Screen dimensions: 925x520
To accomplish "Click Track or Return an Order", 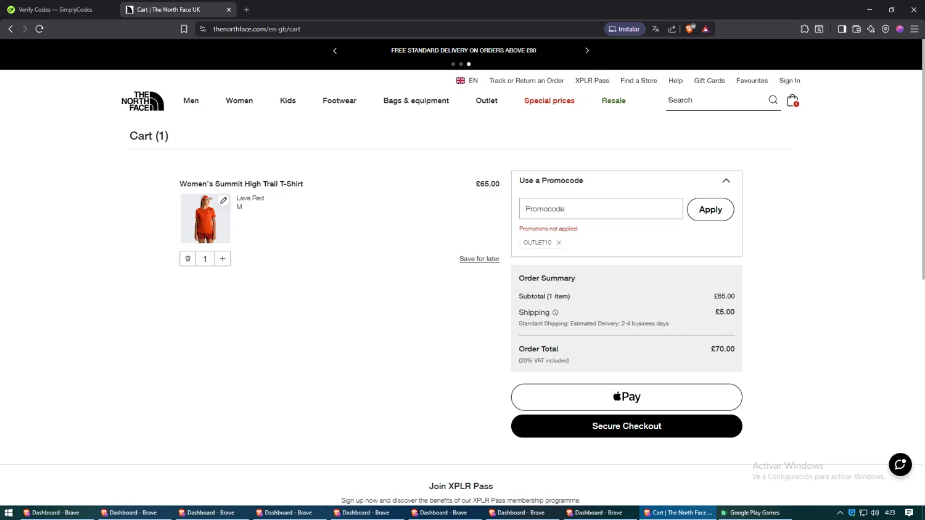I will [527, 81].
